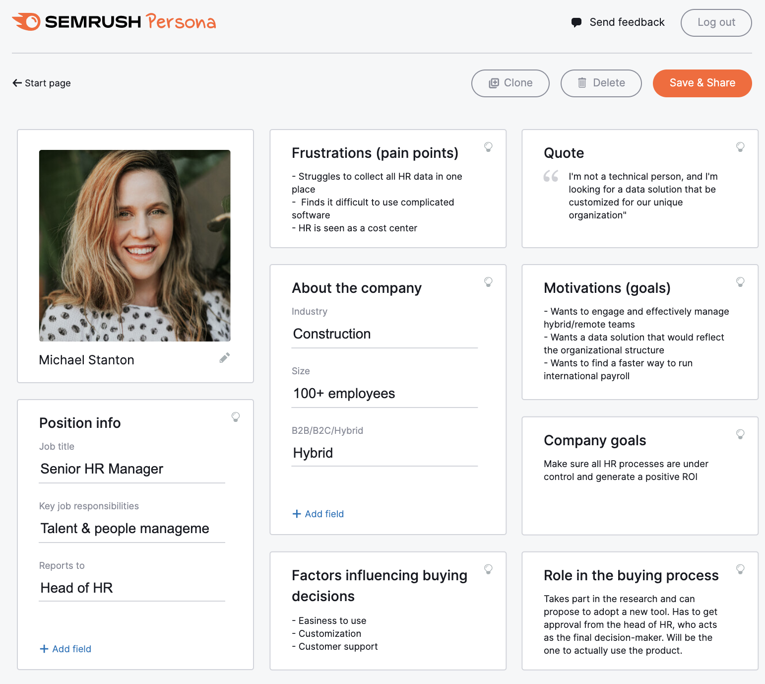The height and width of the screenshot is (684, 765).
Task: Add a new field under Position info
Action: 65,649
